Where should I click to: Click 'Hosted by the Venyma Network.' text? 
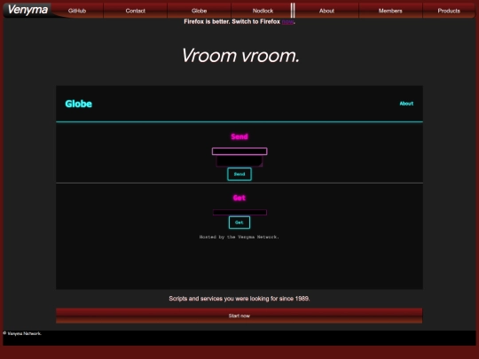pos(239,237)
